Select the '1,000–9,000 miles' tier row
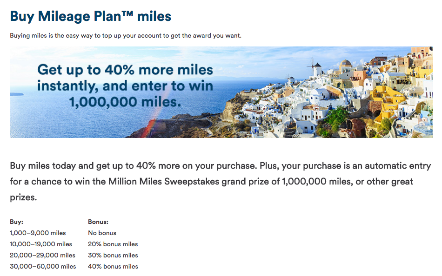 point(38,233)
